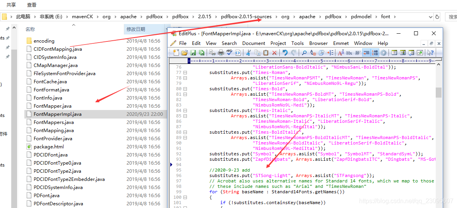Create a new document in EditPlus toolbar
Image resolution: width=457 pixels, height=208 pixels.
[176, 53]
